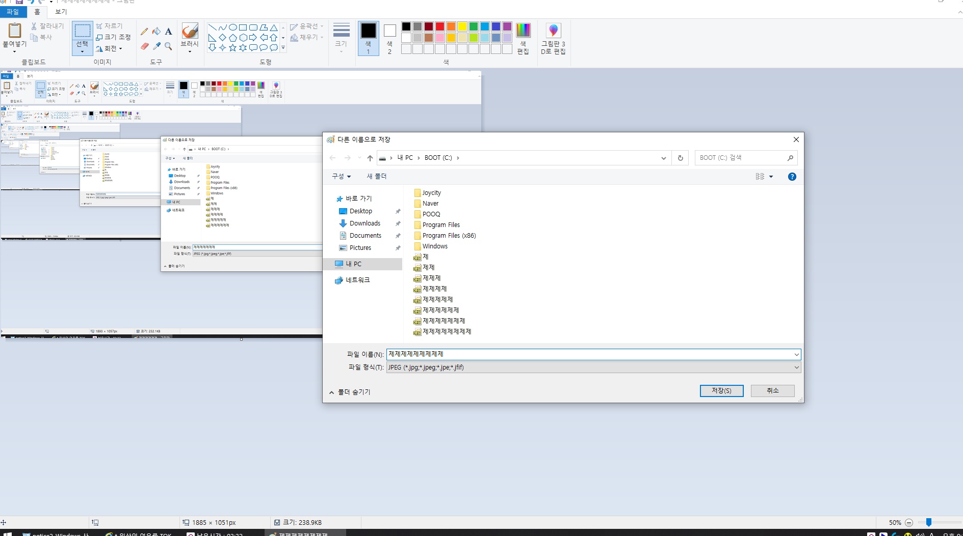Zoom out with the minus button
963x536 pixels.
[909, 523]
